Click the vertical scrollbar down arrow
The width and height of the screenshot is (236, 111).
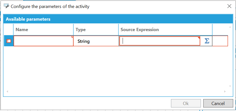(x=230, y=86)
